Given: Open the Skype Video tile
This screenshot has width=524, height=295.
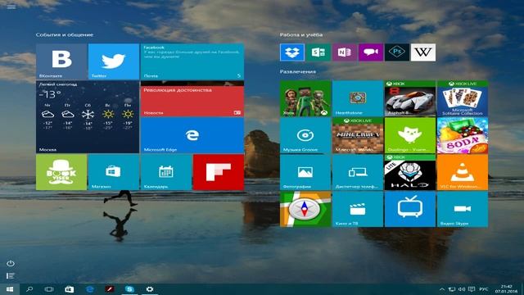Looking at the screenshot, I should click(463, 209).
